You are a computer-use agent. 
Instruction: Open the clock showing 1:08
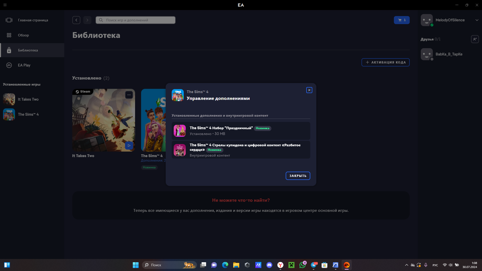pos(470,265)
